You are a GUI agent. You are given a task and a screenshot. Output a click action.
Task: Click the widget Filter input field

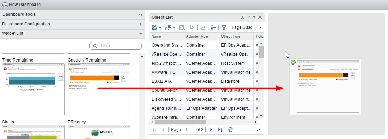pyautogui.click(x=115, y=46)
